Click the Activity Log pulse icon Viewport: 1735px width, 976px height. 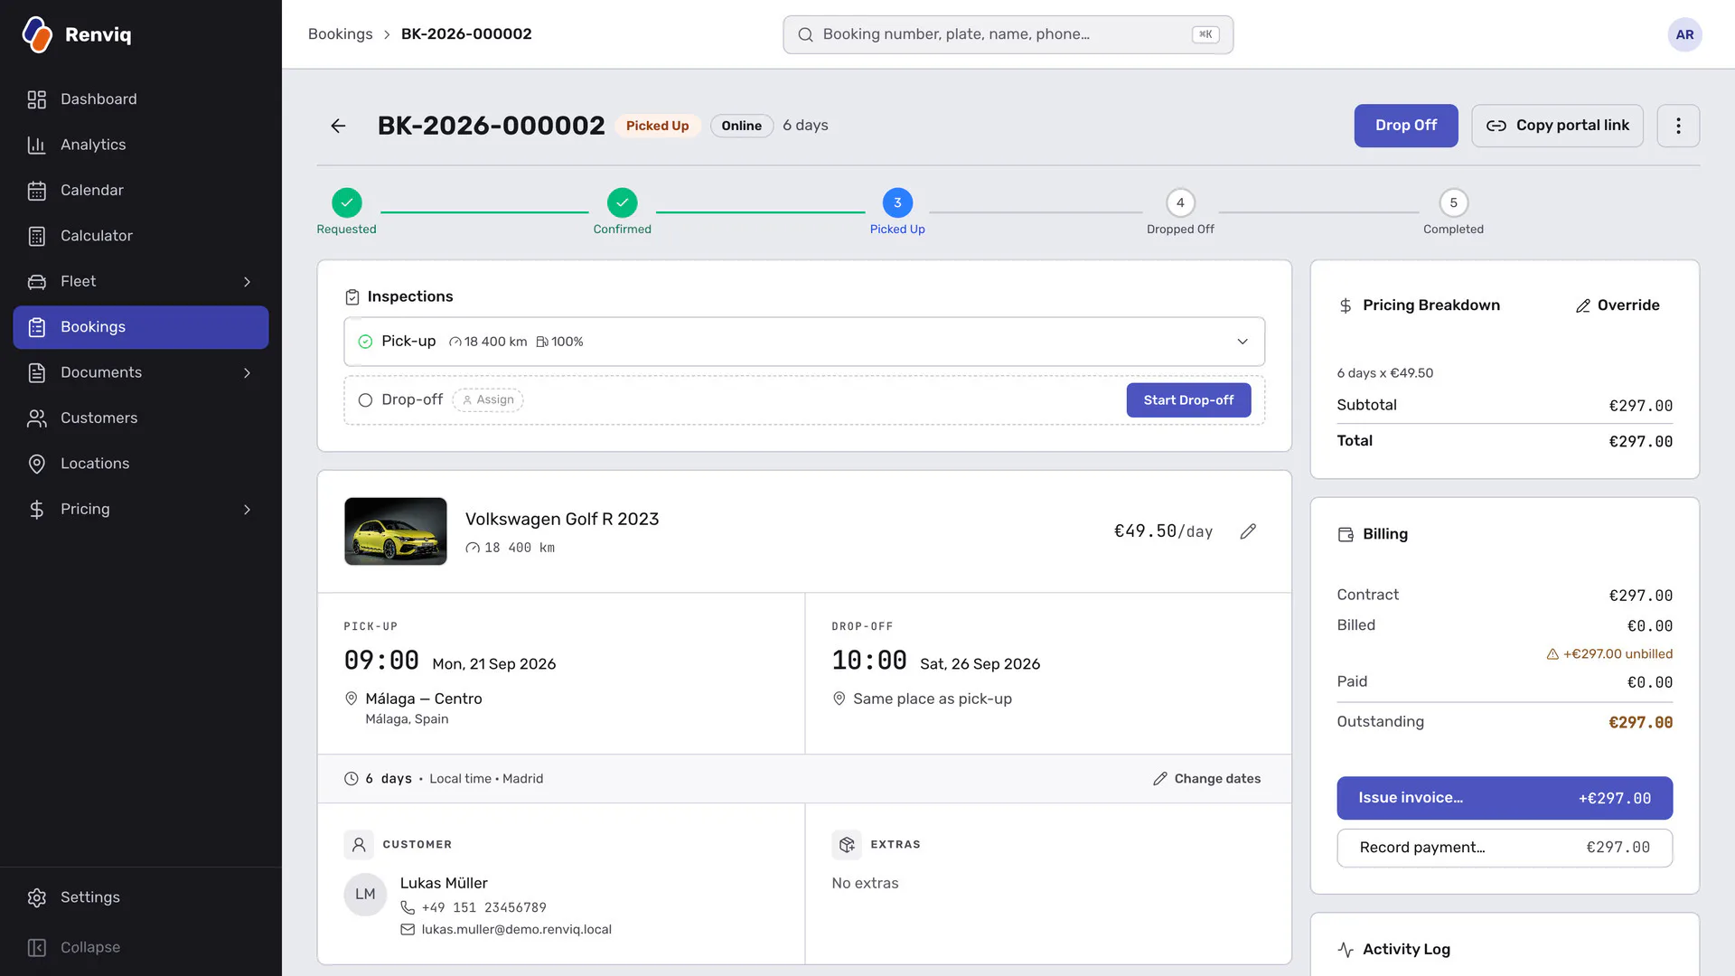tap(1346, 950)
